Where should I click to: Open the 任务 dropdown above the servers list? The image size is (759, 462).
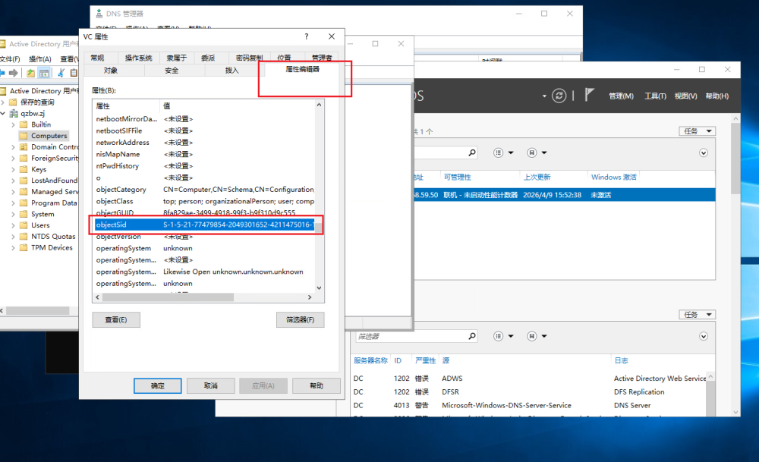point(698,131)
